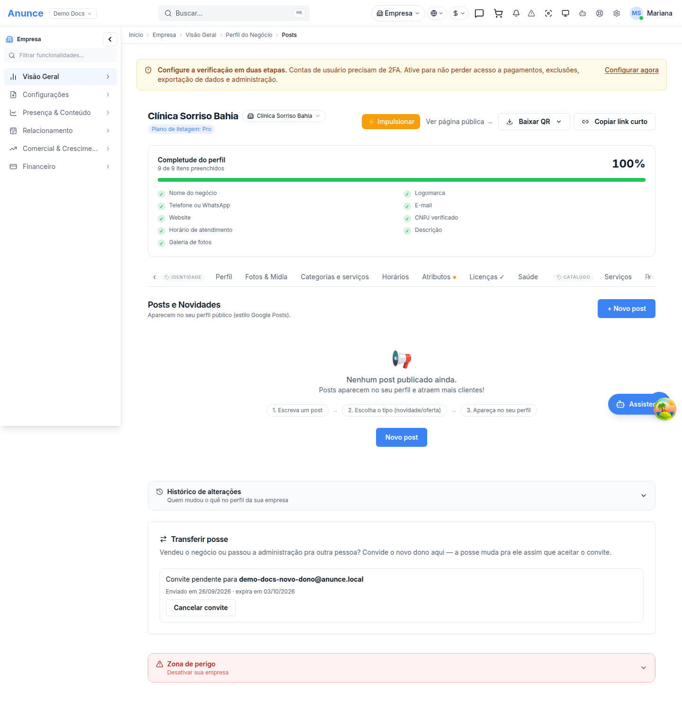Click the Filtrar funcionalidades input
Image resolution: width=682 pixels, height=709 pixels.
(x=60, y=55)
